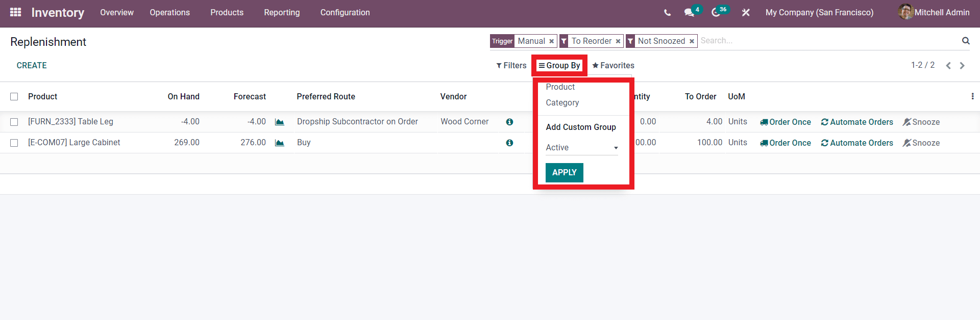Remove the To Reorder filter facet
The height and width of the screenshot is (320, 980).
pyautogui.click(x=618, y=41)
